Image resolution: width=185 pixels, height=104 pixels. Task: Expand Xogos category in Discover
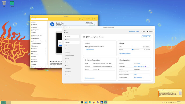coord(46,64)
